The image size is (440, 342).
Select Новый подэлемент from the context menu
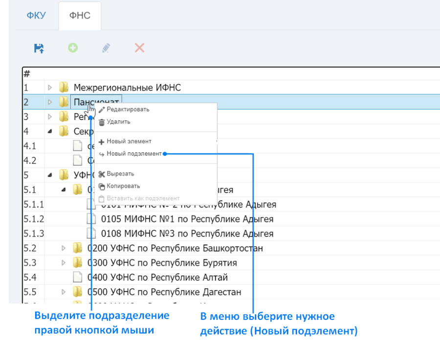point(134,154)
